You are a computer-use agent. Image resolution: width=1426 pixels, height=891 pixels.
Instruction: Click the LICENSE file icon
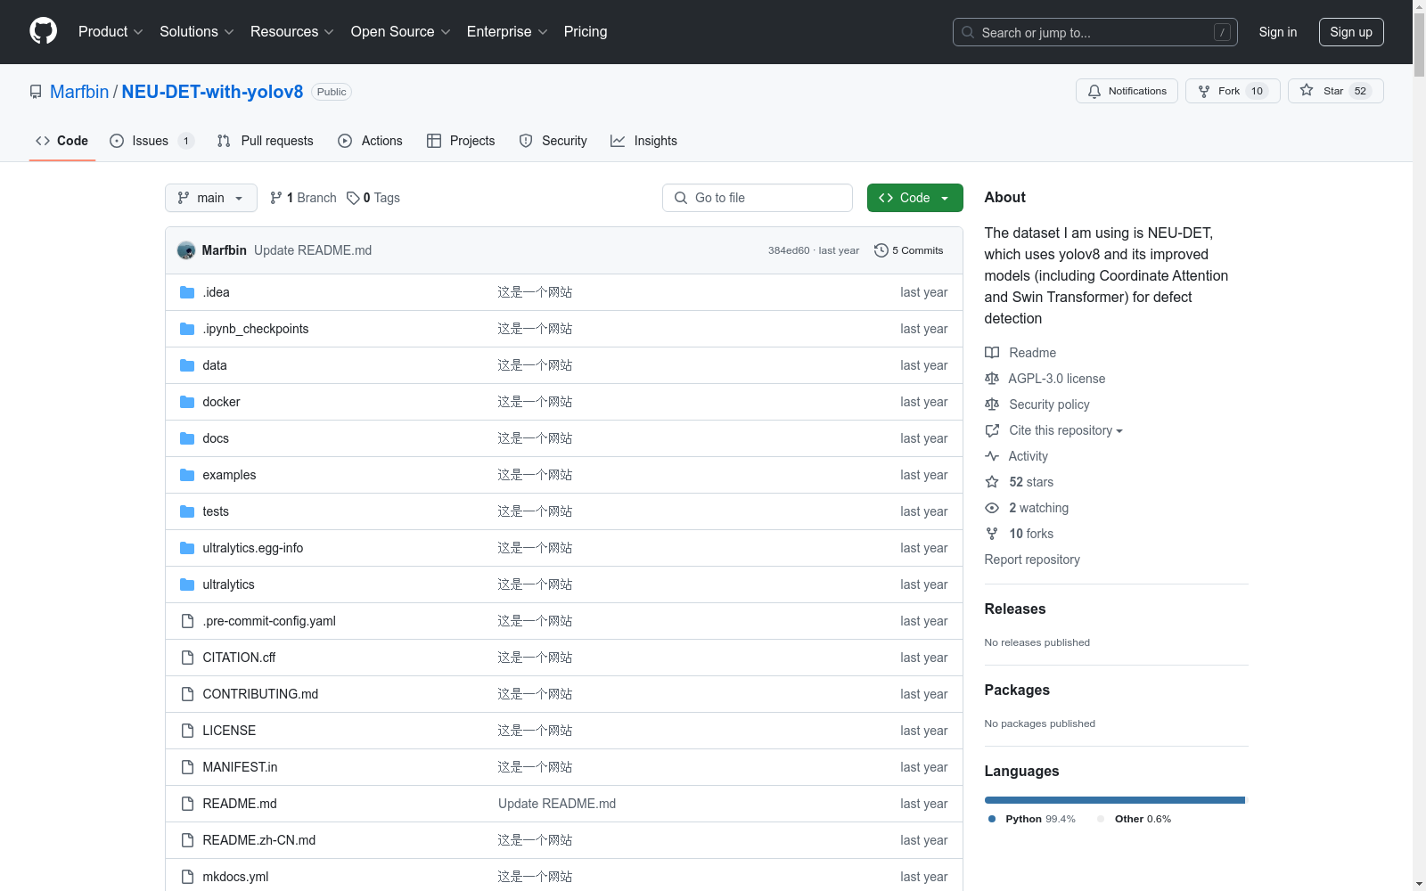187,731
